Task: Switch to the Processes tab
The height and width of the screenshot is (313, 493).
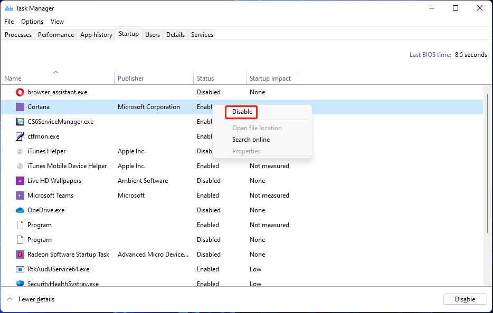Action: [x=18, y=35]
